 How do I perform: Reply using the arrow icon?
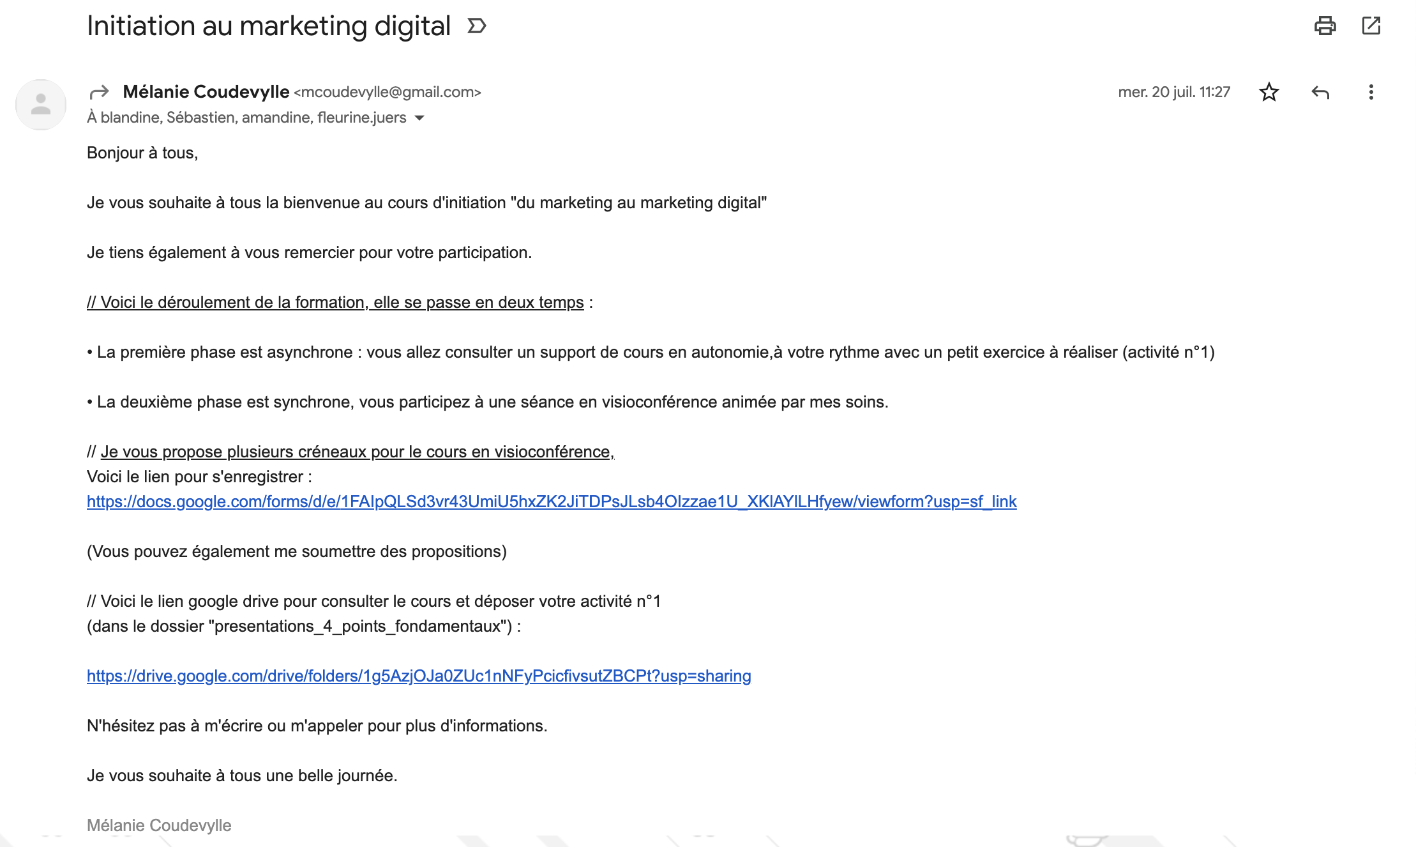tap(1320, 93)
